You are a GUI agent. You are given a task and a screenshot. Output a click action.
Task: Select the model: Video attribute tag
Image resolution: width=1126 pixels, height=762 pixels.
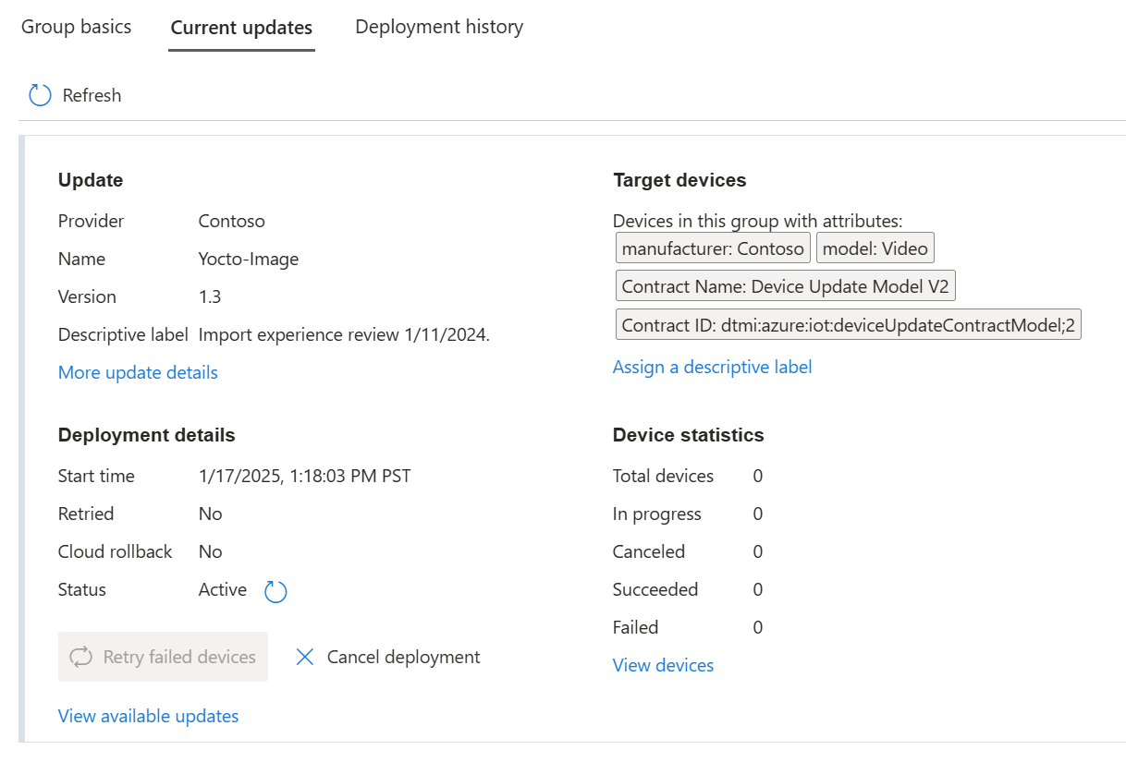click(x=875, y=248)
